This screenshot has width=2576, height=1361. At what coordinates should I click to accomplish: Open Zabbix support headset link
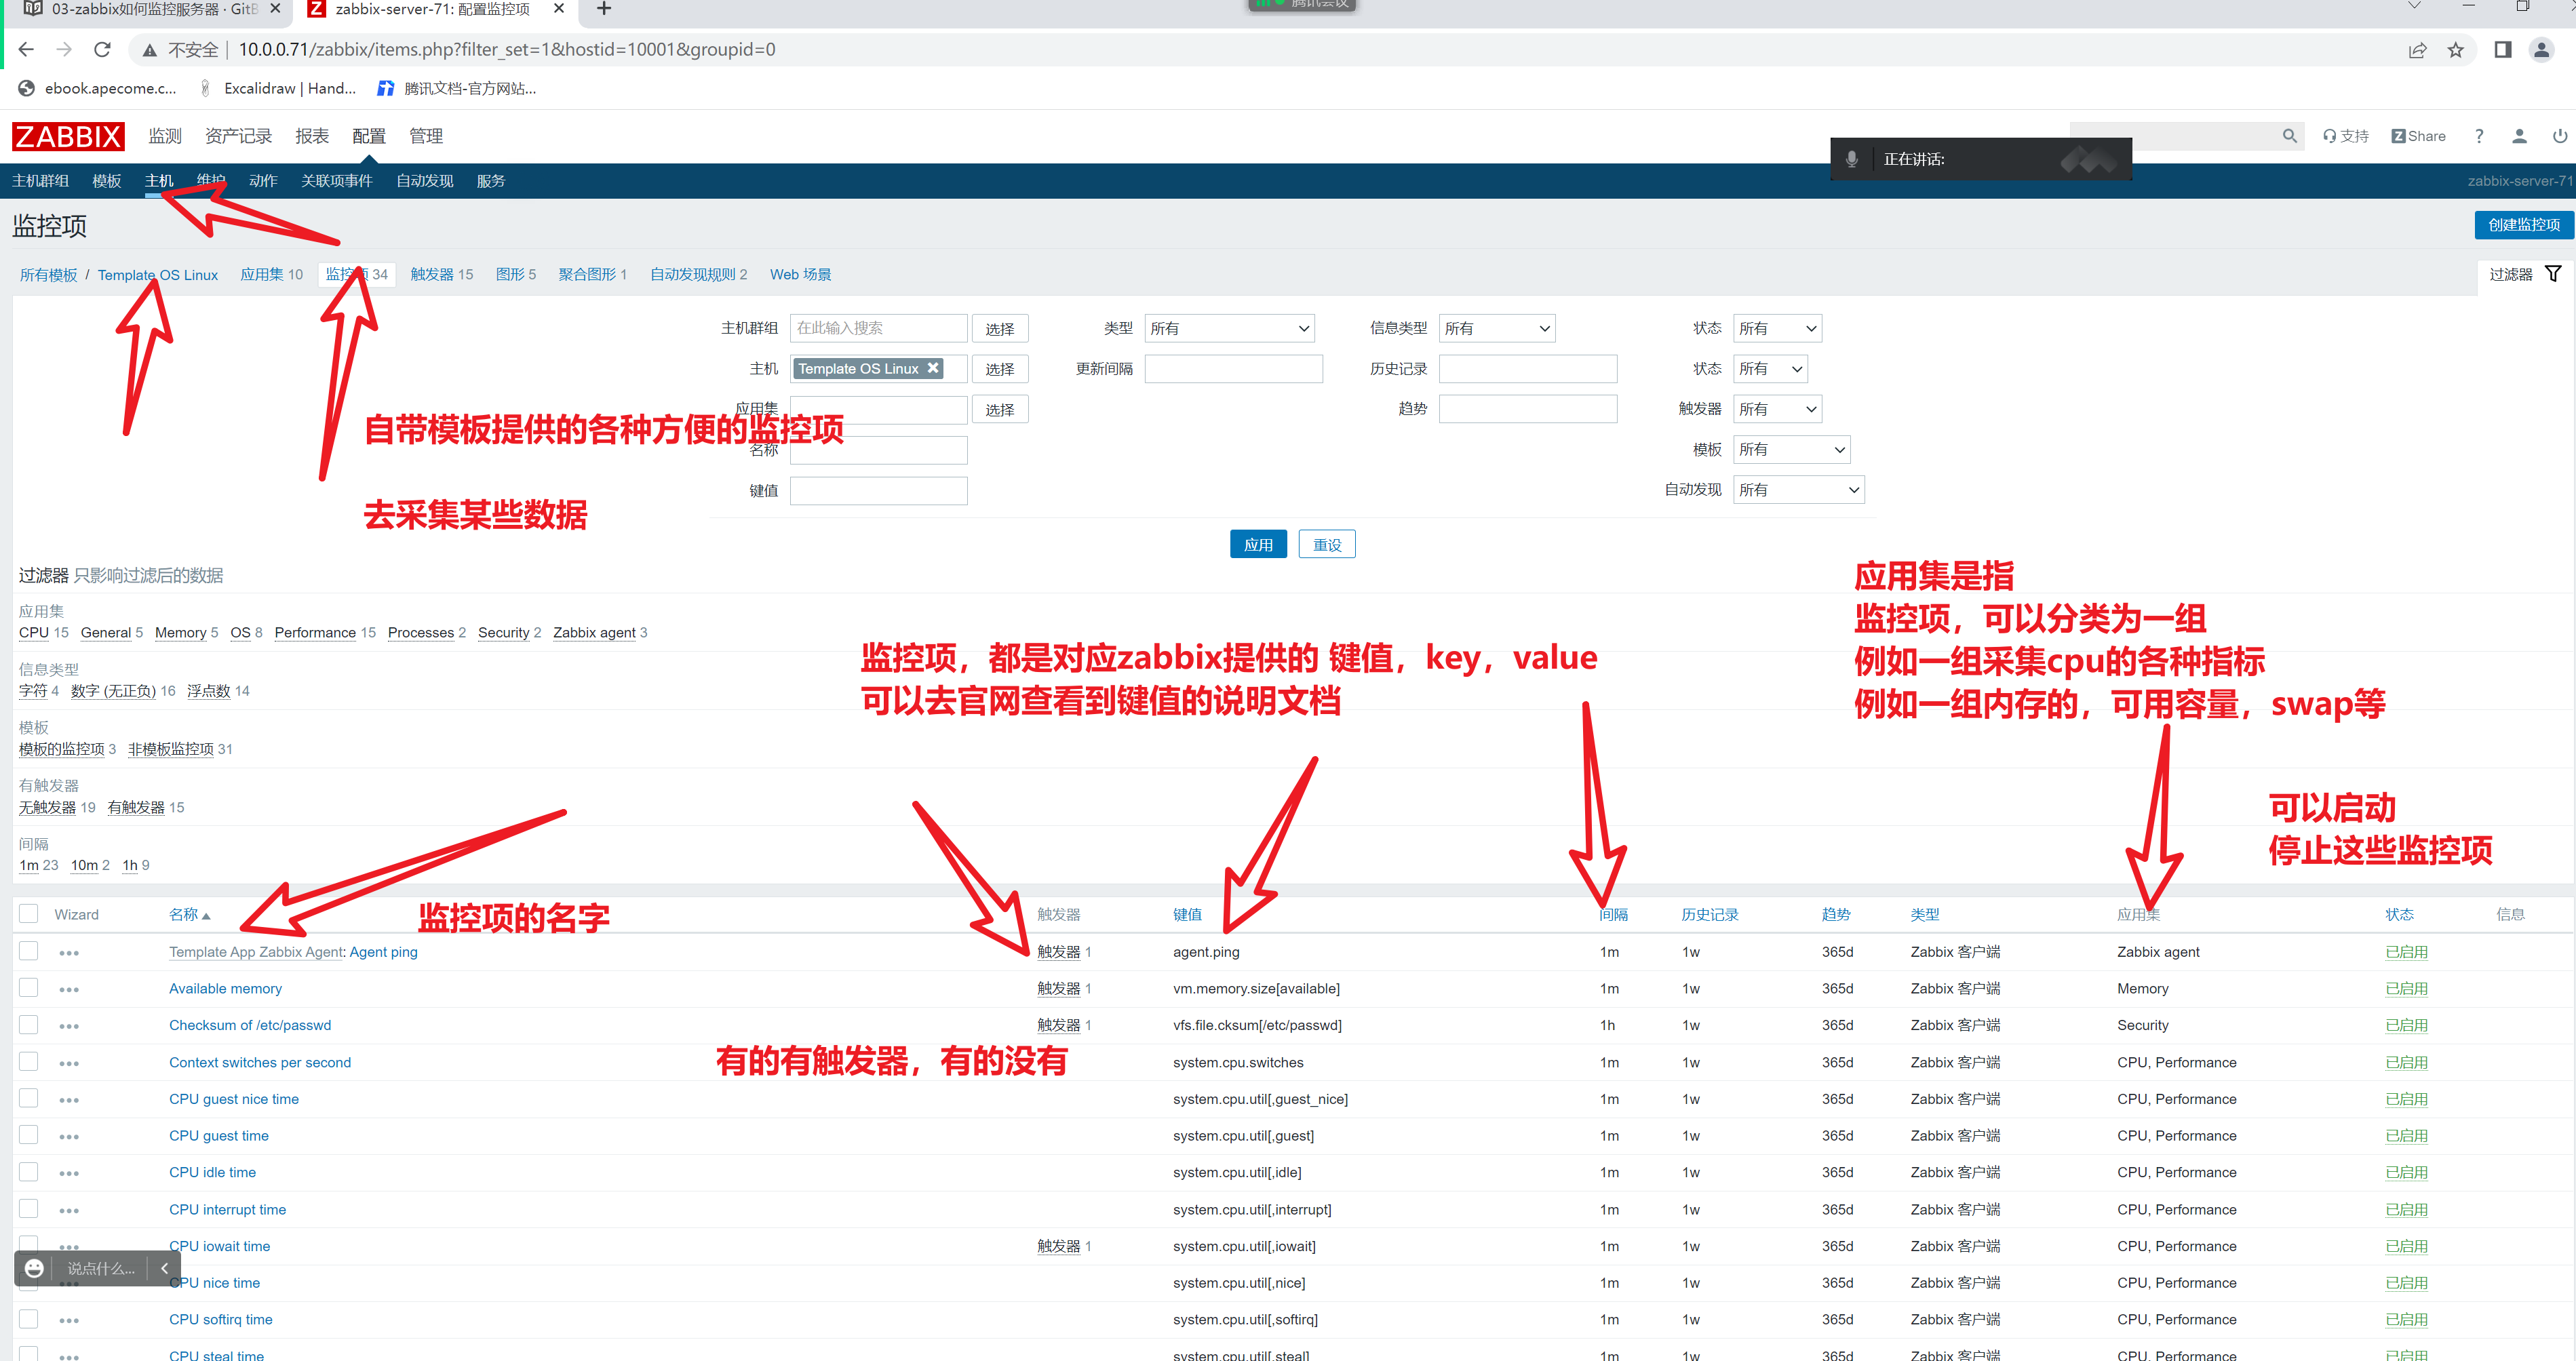[2345, 136]
